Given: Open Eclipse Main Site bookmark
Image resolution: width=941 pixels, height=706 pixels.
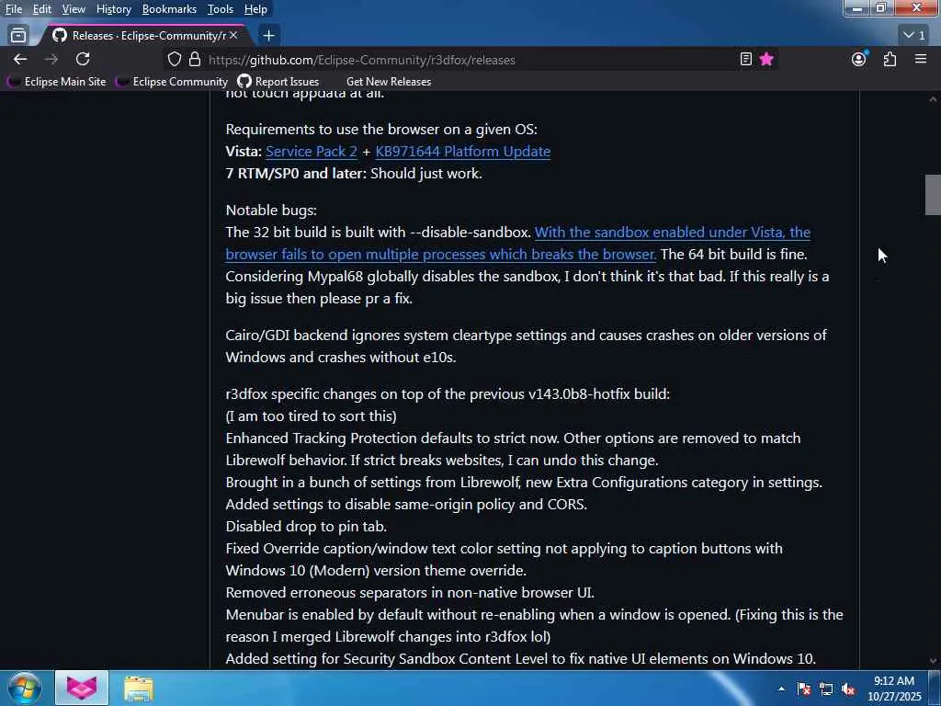Looking at the screenshot, I should tap(58, 82).
